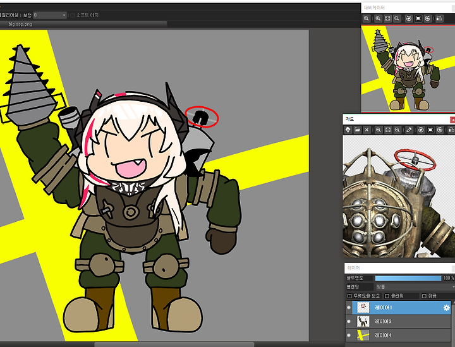Click the Big Daddy reference image in 자료
This screenshot has width=455, height=347.
(399, 197)
